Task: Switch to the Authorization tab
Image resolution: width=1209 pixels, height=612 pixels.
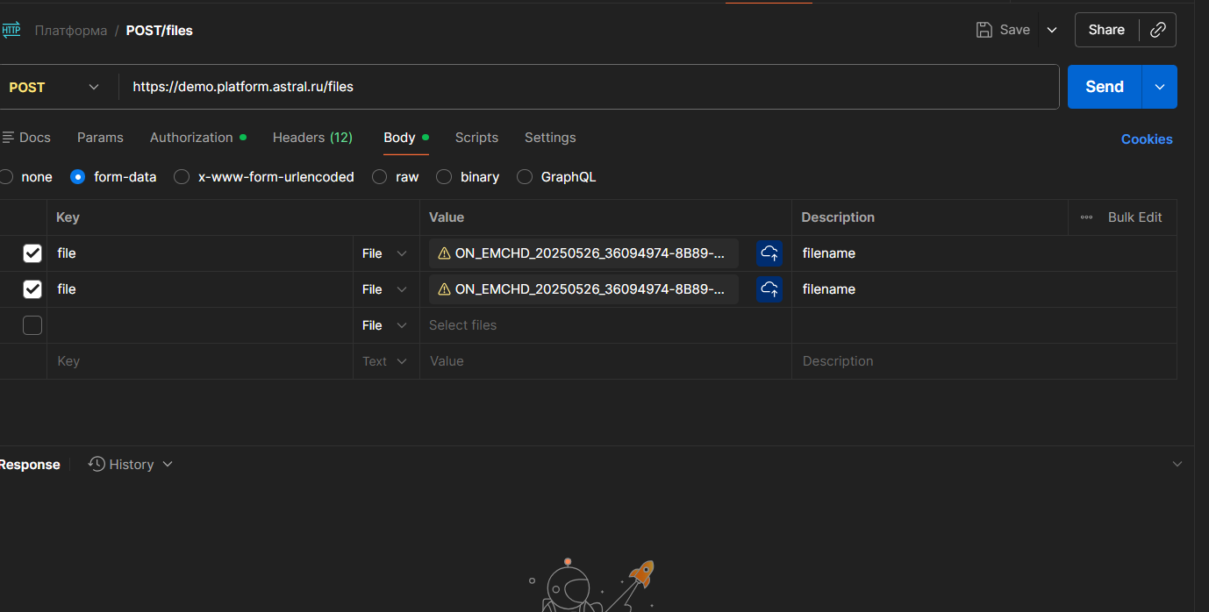Action: tap(197, 138)
